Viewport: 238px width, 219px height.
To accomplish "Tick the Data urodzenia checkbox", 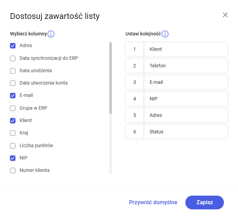I will click(x=13, y=71).
